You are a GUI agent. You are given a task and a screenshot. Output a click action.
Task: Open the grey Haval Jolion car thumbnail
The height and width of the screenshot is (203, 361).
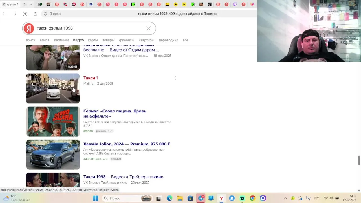(x=53, y=155)
